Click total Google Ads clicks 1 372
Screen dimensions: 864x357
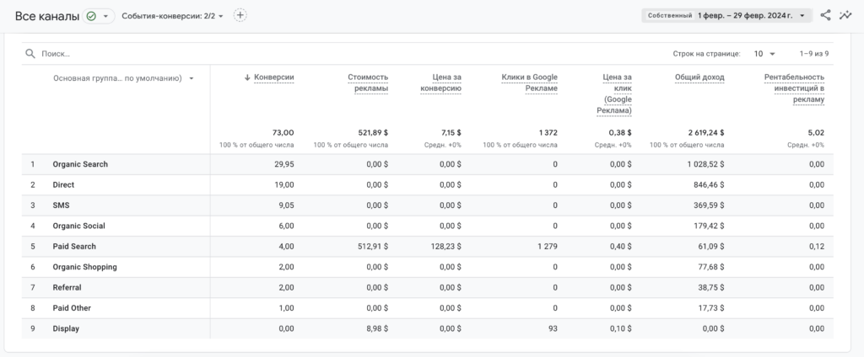click(548, 132)
